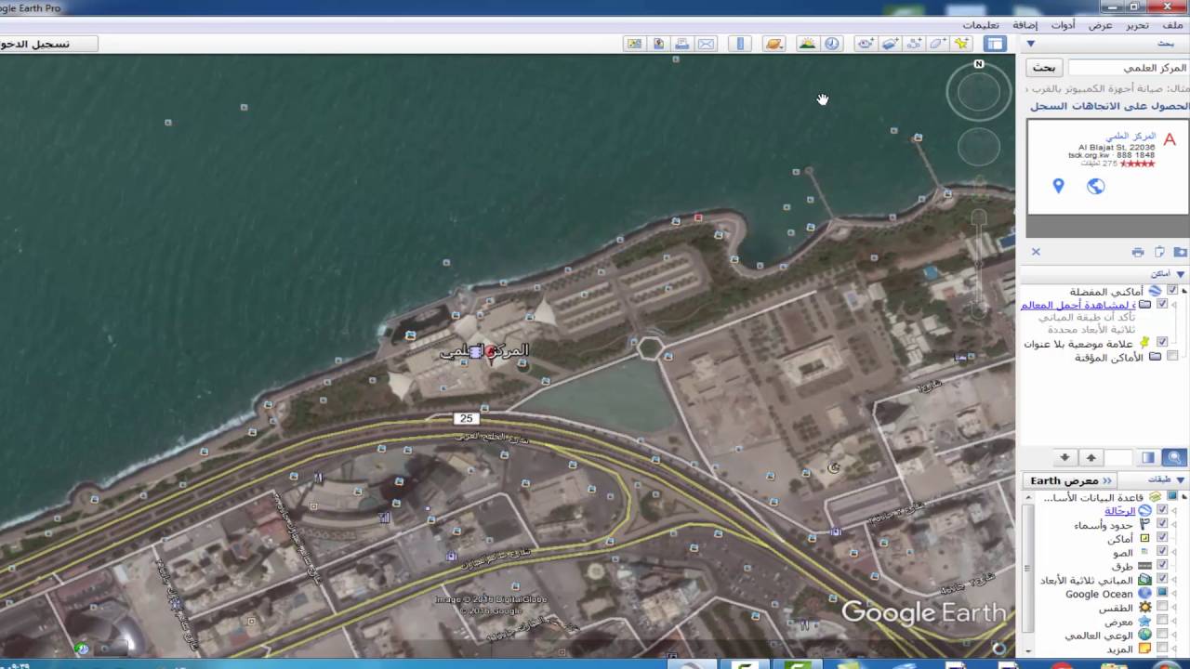Enable the الطقس weather layer
This screenshot has height=669, width=1190.
1162,608
